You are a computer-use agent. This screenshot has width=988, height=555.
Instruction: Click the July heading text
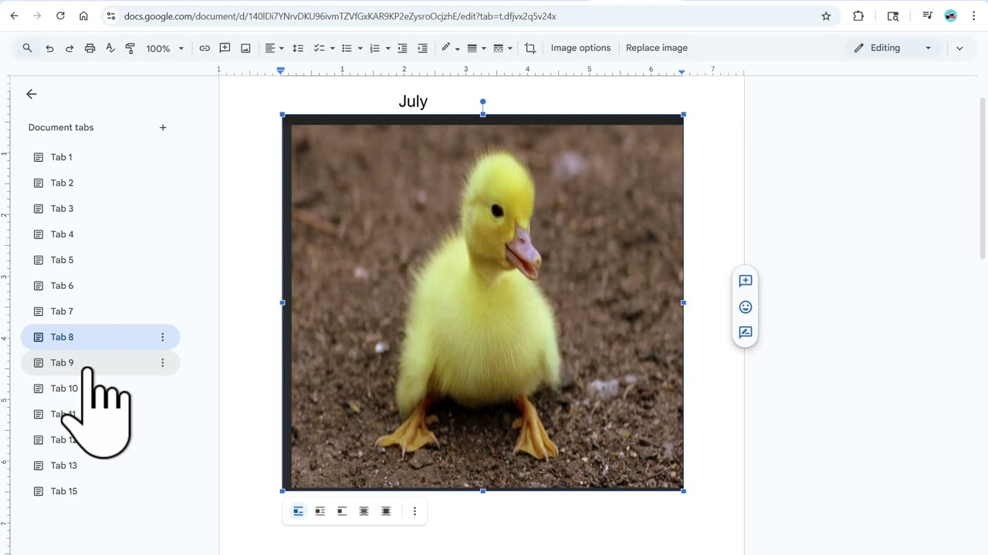point(413,101)
